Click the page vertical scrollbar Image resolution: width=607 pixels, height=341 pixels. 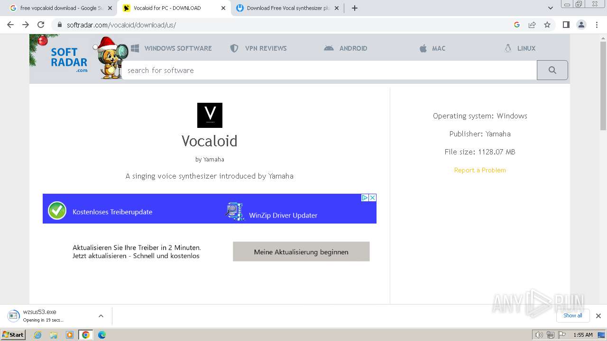tap(603, 86)
